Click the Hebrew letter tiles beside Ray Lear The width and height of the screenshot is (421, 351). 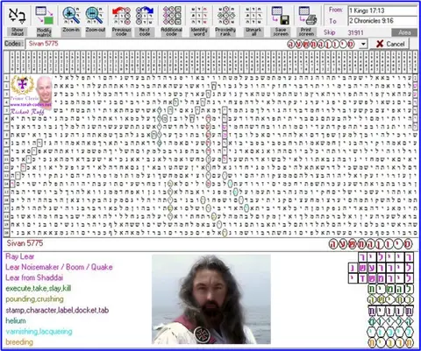386,257
